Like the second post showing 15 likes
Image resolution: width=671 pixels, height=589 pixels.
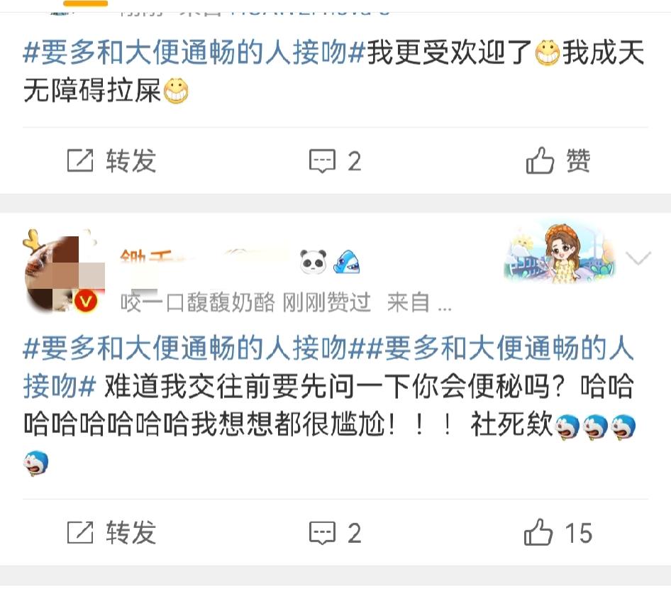coord(538,532)
